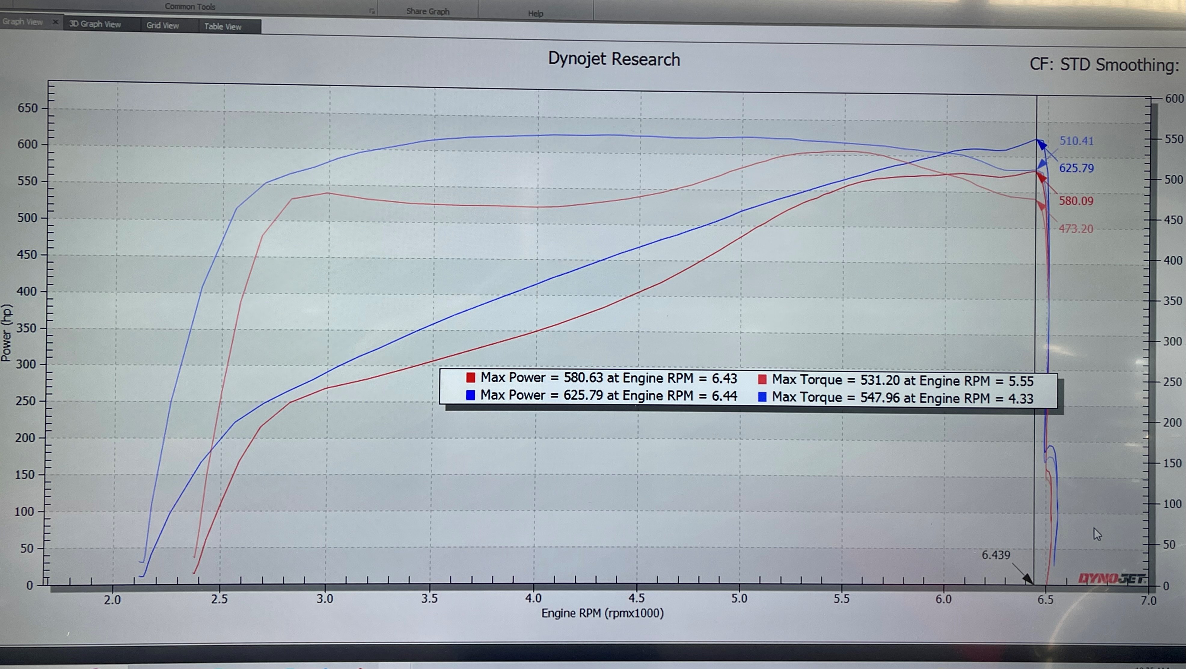Image resolution: width=1186 pixels, height=669 pixels.
Task: Open the Help ribbon group
Action: [535, 13]
